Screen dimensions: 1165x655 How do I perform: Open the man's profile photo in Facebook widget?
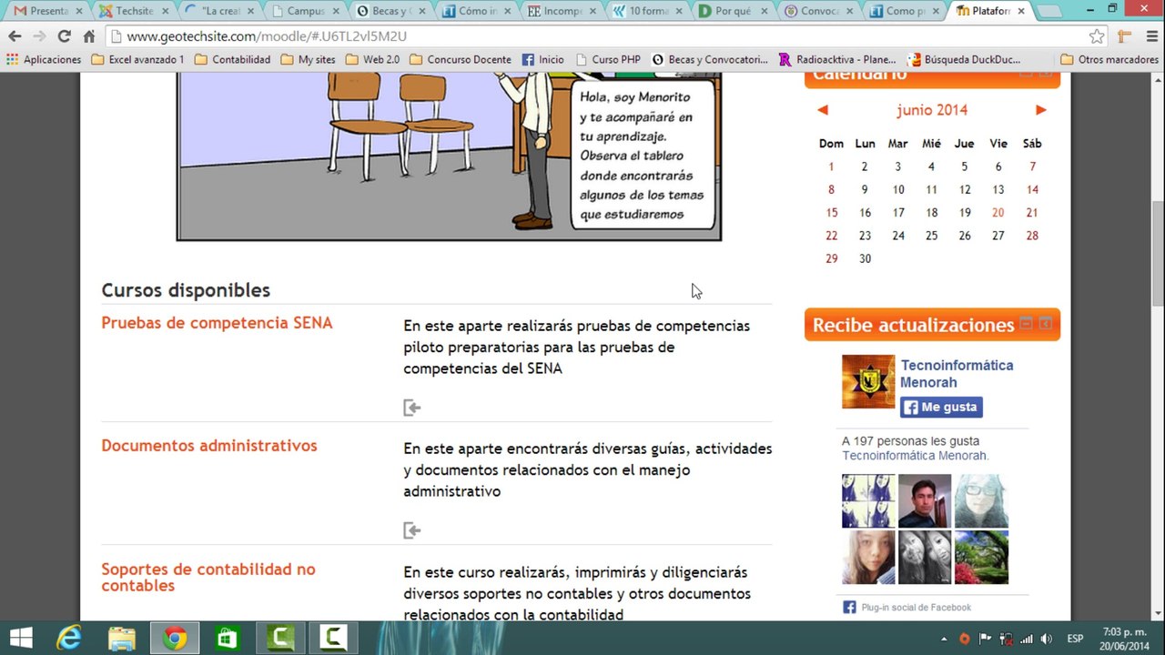[925, 500]
